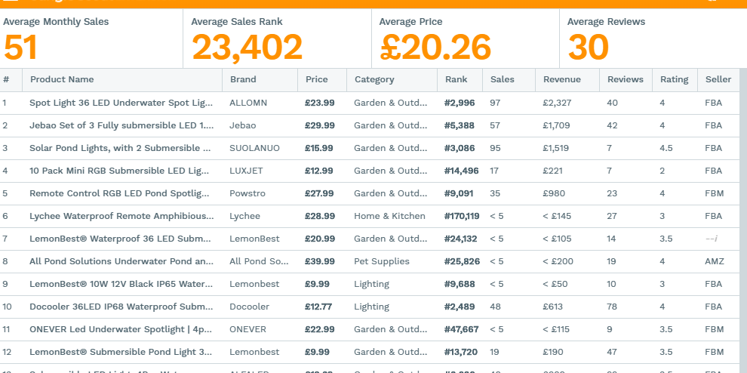Click the # index column header
This screenshot has width=747, height=373.
click(x=6, y=79)
